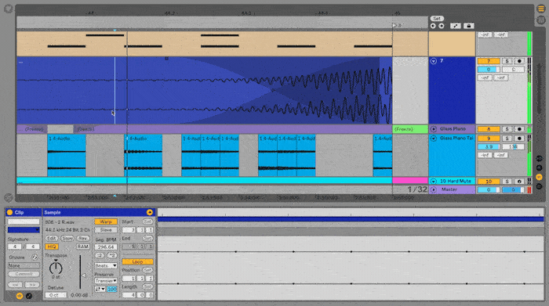
Task: Click track 7 volume field
Action: 489,70
